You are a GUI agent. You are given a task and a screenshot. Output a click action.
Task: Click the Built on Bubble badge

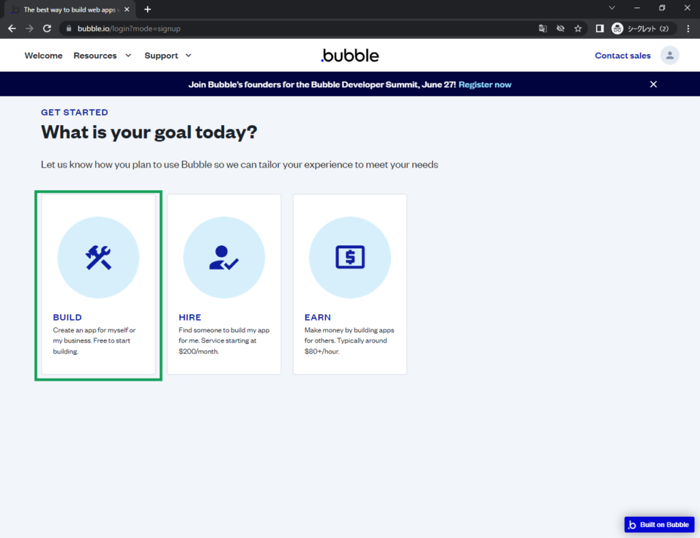click(x=659, y=524)
